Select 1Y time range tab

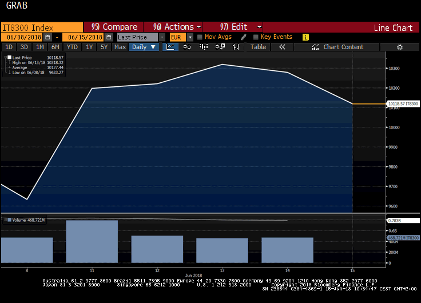(x=89, y=47)
